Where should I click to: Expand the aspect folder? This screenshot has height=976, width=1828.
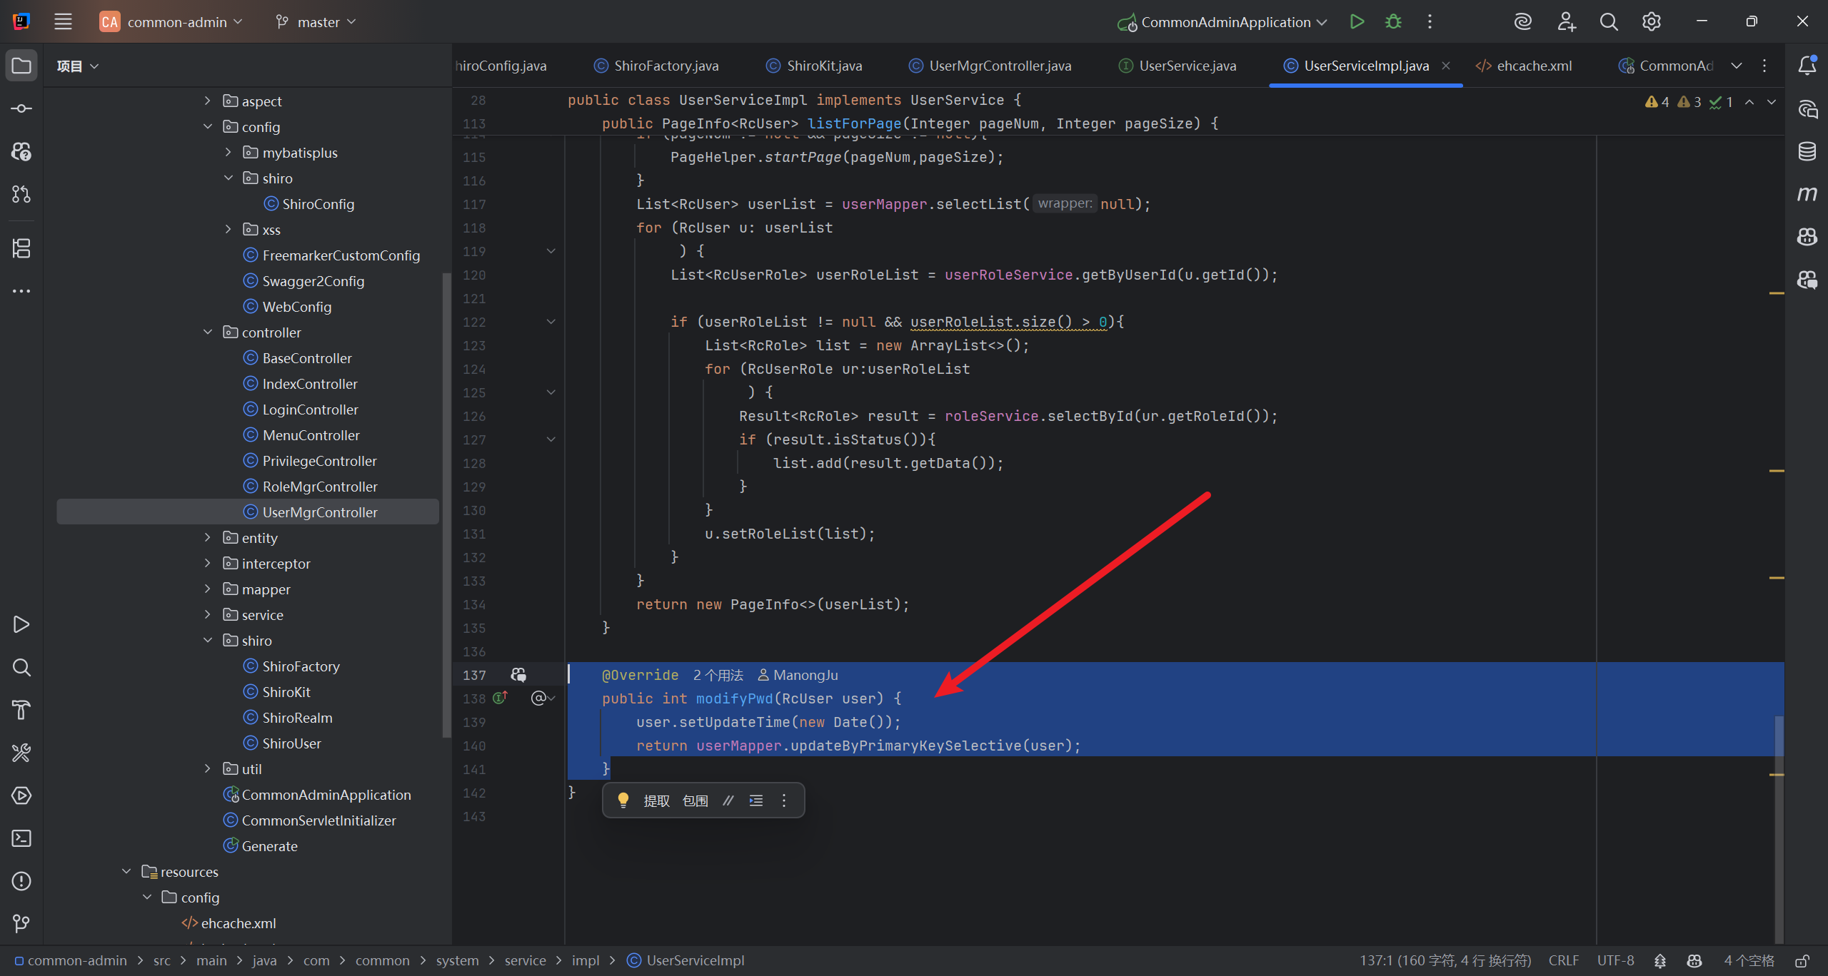coord(208,101)
